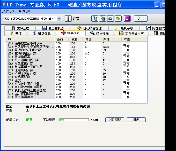Viewport: 176px width, 151px height.
Task: Click the 退出 exit button
Action: click(141, 19)
